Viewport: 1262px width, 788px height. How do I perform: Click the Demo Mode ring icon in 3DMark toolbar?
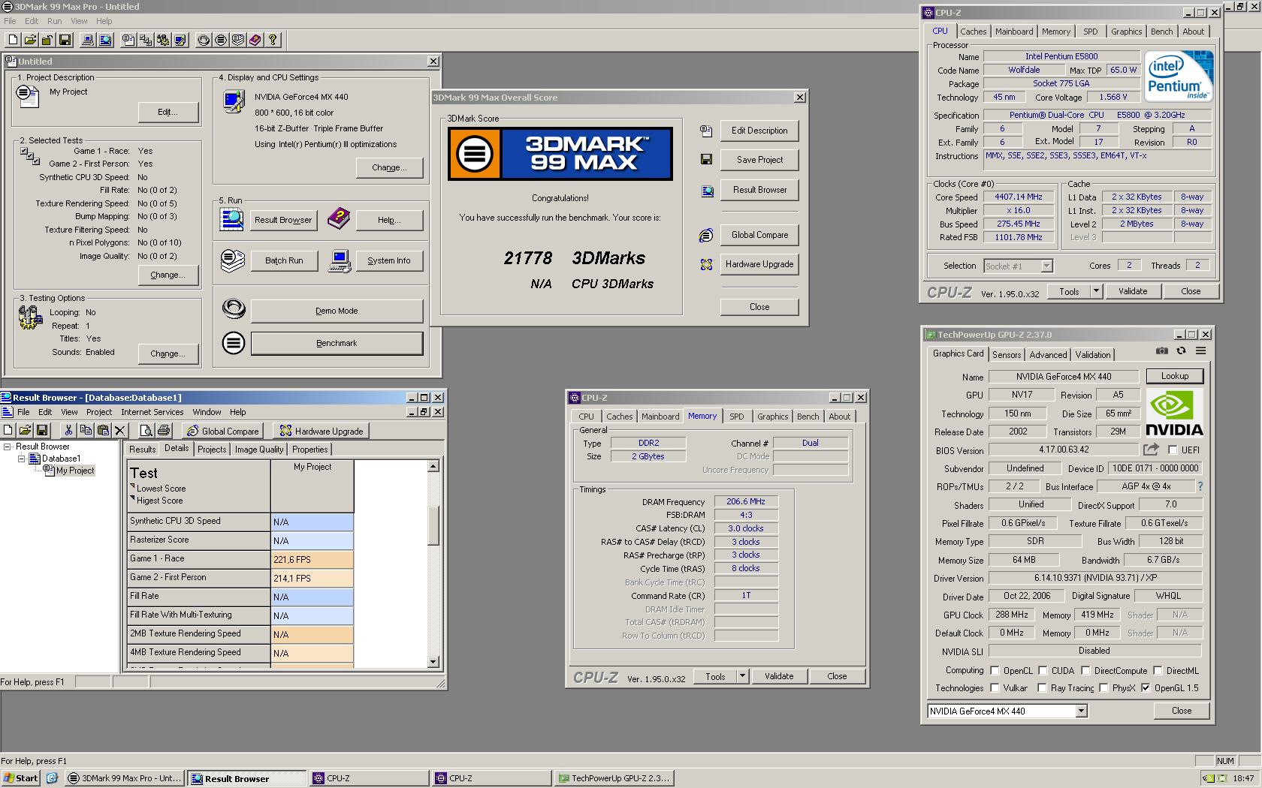204,40
